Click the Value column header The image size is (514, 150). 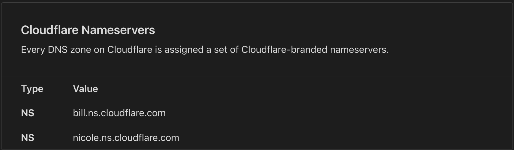point(85,89)
